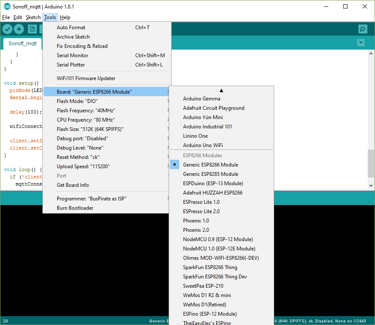Select the Generic ESP8266 Module radio item
The width and height of the screenshot is (375, 325).
[222, 165]
